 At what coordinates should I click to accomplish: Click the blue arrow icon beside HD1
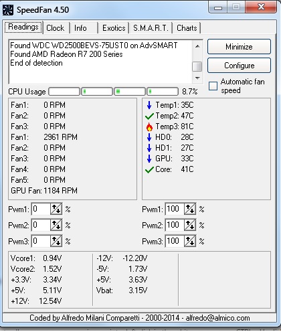[x=149, y=148]
